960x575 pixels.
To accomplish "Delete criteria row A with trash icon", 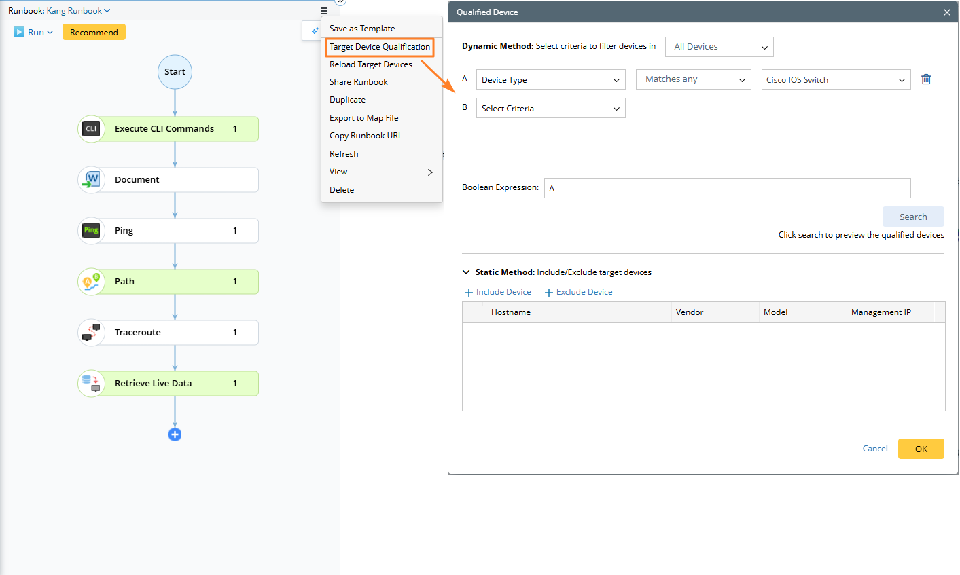I will click(925, 79).
